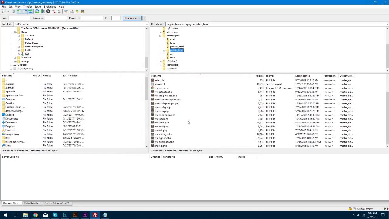This screenshot has height=219, width=389.
Task: Toggle synchronized browsing
Action: point(77,11)
